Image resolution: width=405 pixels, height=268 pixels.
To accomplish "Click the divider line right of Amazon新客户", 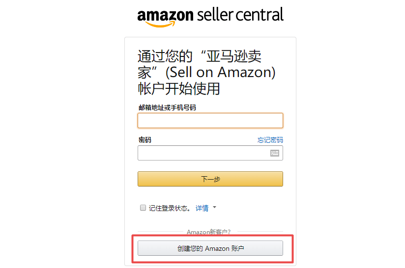I will pos(258,232).
